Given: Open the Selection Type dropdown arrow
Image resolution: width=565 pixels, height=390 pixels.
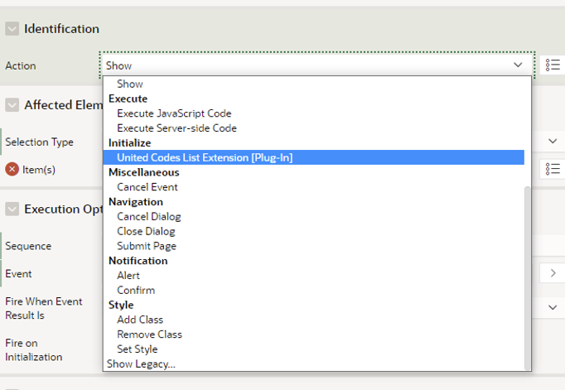Looking at the screenshot, I should (x=553, y=141).
